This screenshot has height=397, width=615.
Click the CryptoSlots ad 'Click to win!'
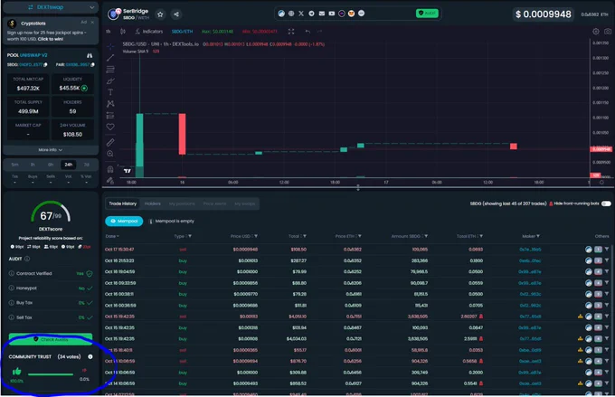[x=51, y=39]
